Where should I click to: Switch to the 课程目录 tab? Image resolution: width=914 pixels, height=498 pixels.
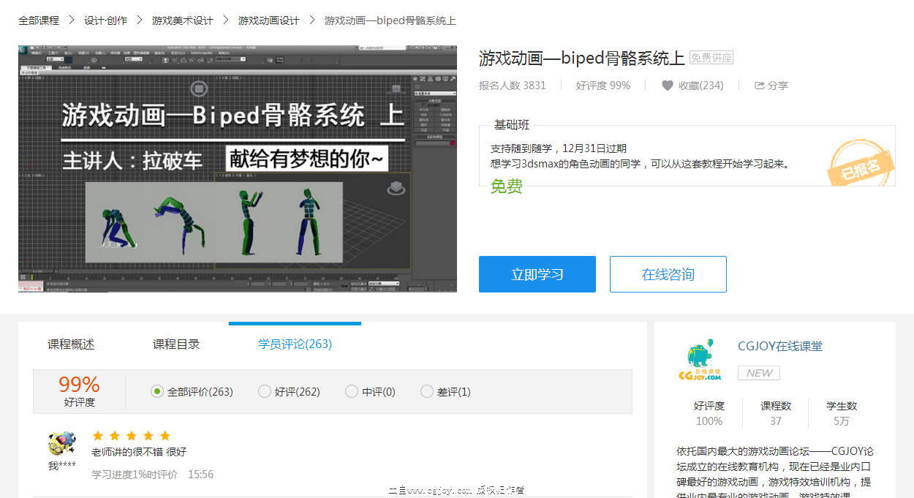176,344
